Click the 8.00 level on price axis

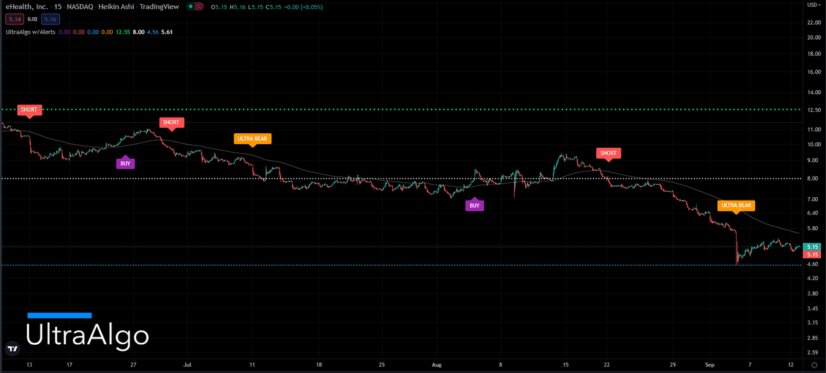[813, 179]
